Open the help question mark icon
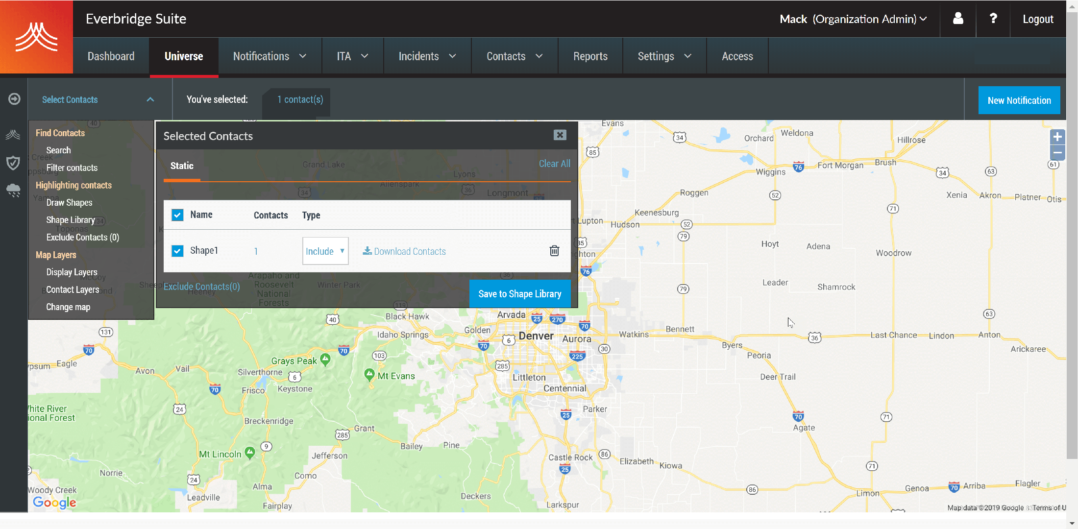1078x529 pixels. [993, 19]
